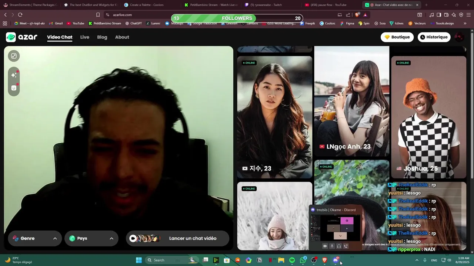Reload the page

[20, 15]
